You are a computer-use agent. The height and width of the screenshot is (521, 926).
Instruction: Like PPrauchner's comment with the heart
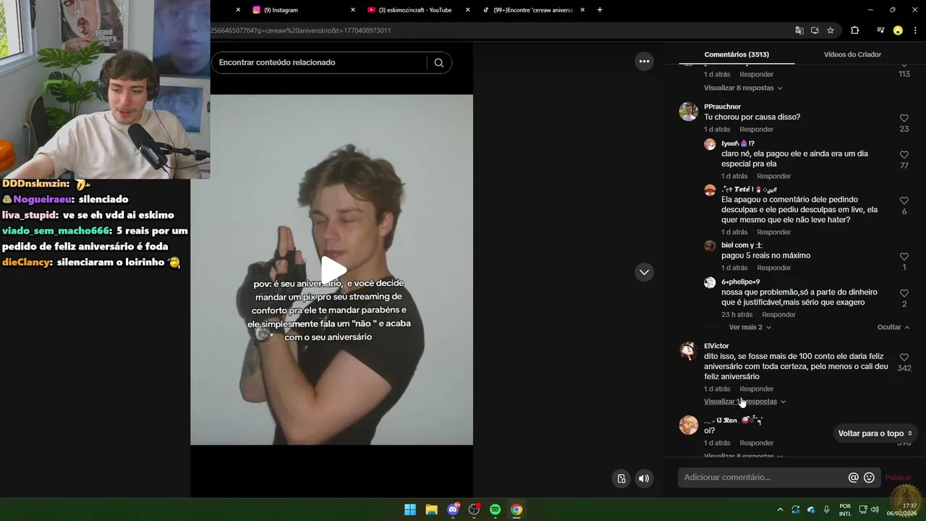904,118
